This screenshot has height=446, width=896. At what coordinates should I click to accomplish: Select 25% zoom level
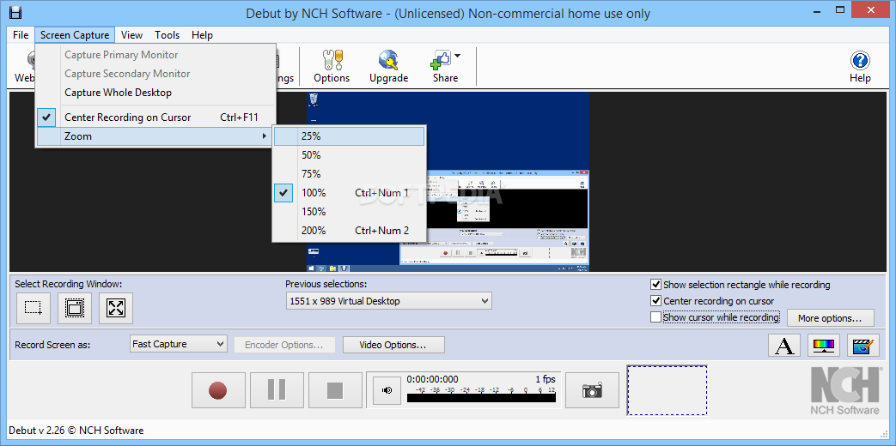[x=349, y=136]
